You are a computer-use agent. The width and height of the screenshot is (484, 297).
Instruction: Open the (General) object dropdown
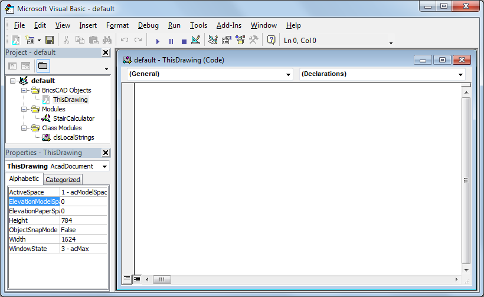coord(288,74)
